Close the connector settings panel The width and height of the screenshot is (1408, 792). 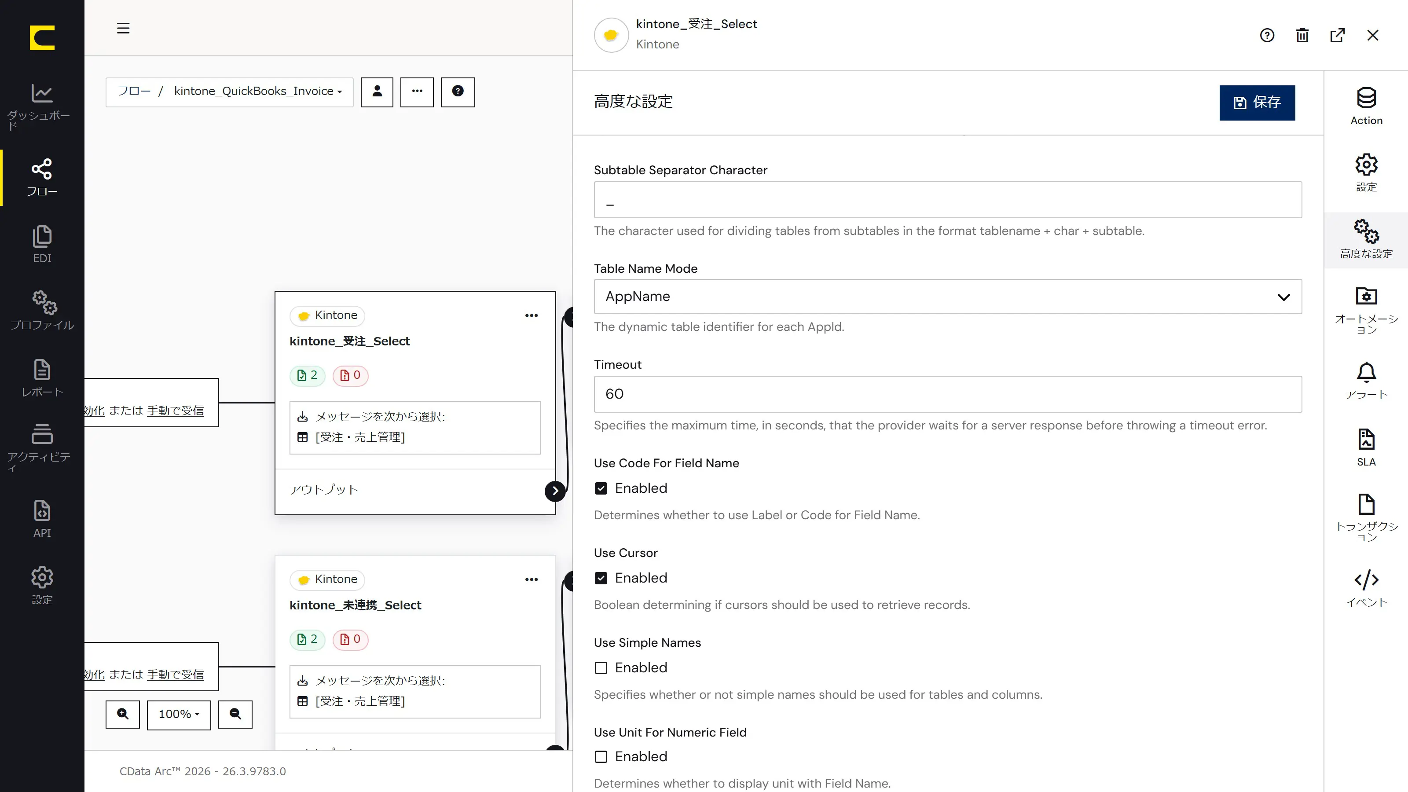pyautogui.click(x=1372, y=36)
